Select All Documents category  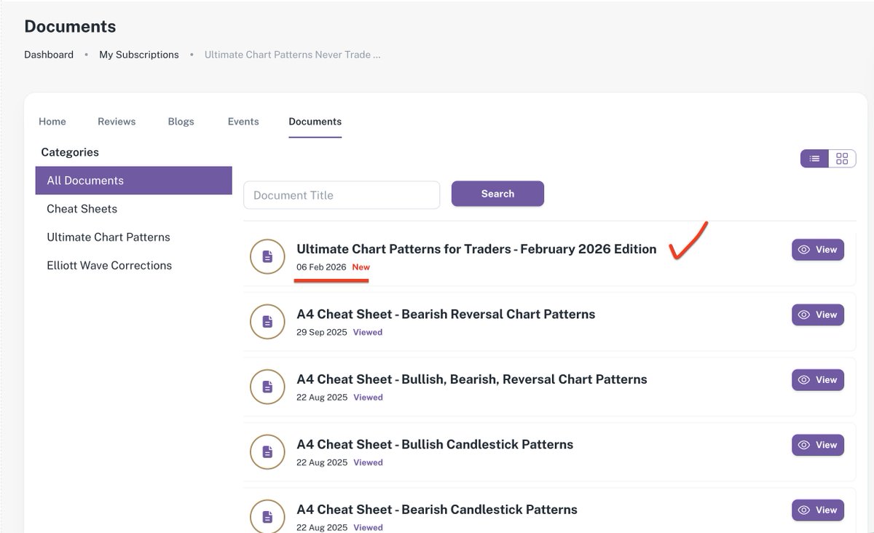point(133,181)
